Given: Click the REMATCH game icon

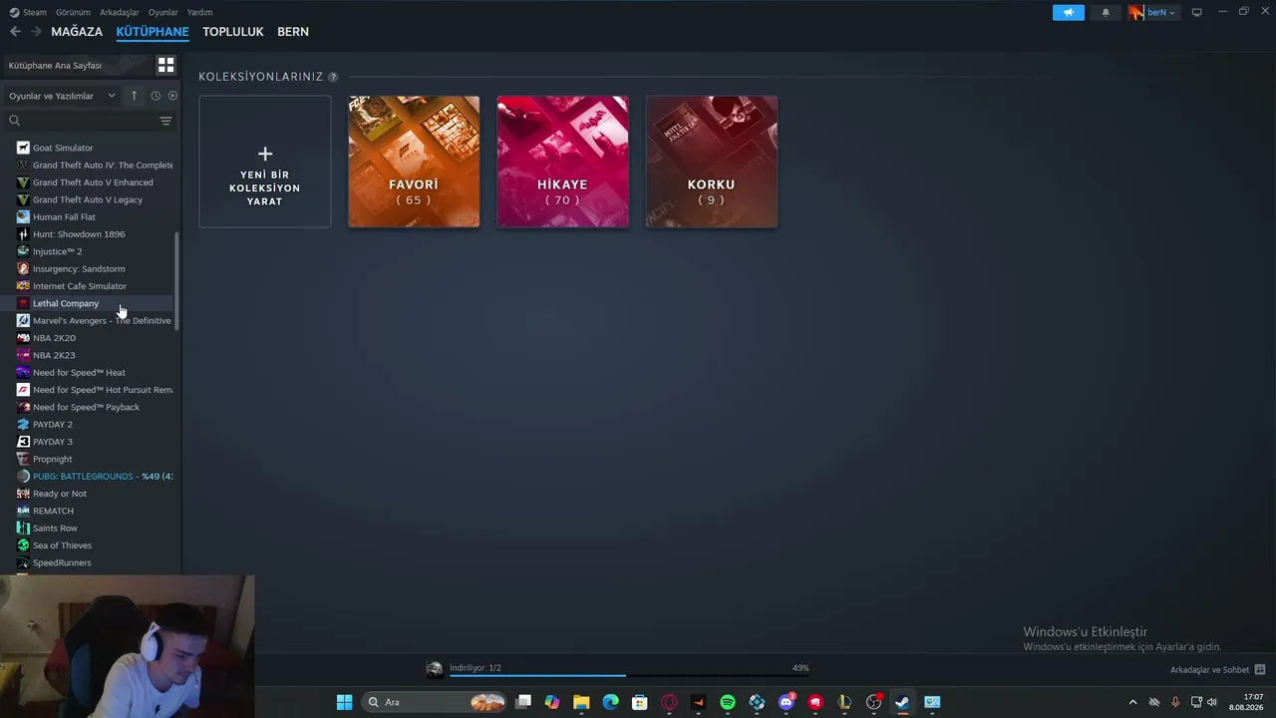Looking at the screenshot, I should click(23, 511).
